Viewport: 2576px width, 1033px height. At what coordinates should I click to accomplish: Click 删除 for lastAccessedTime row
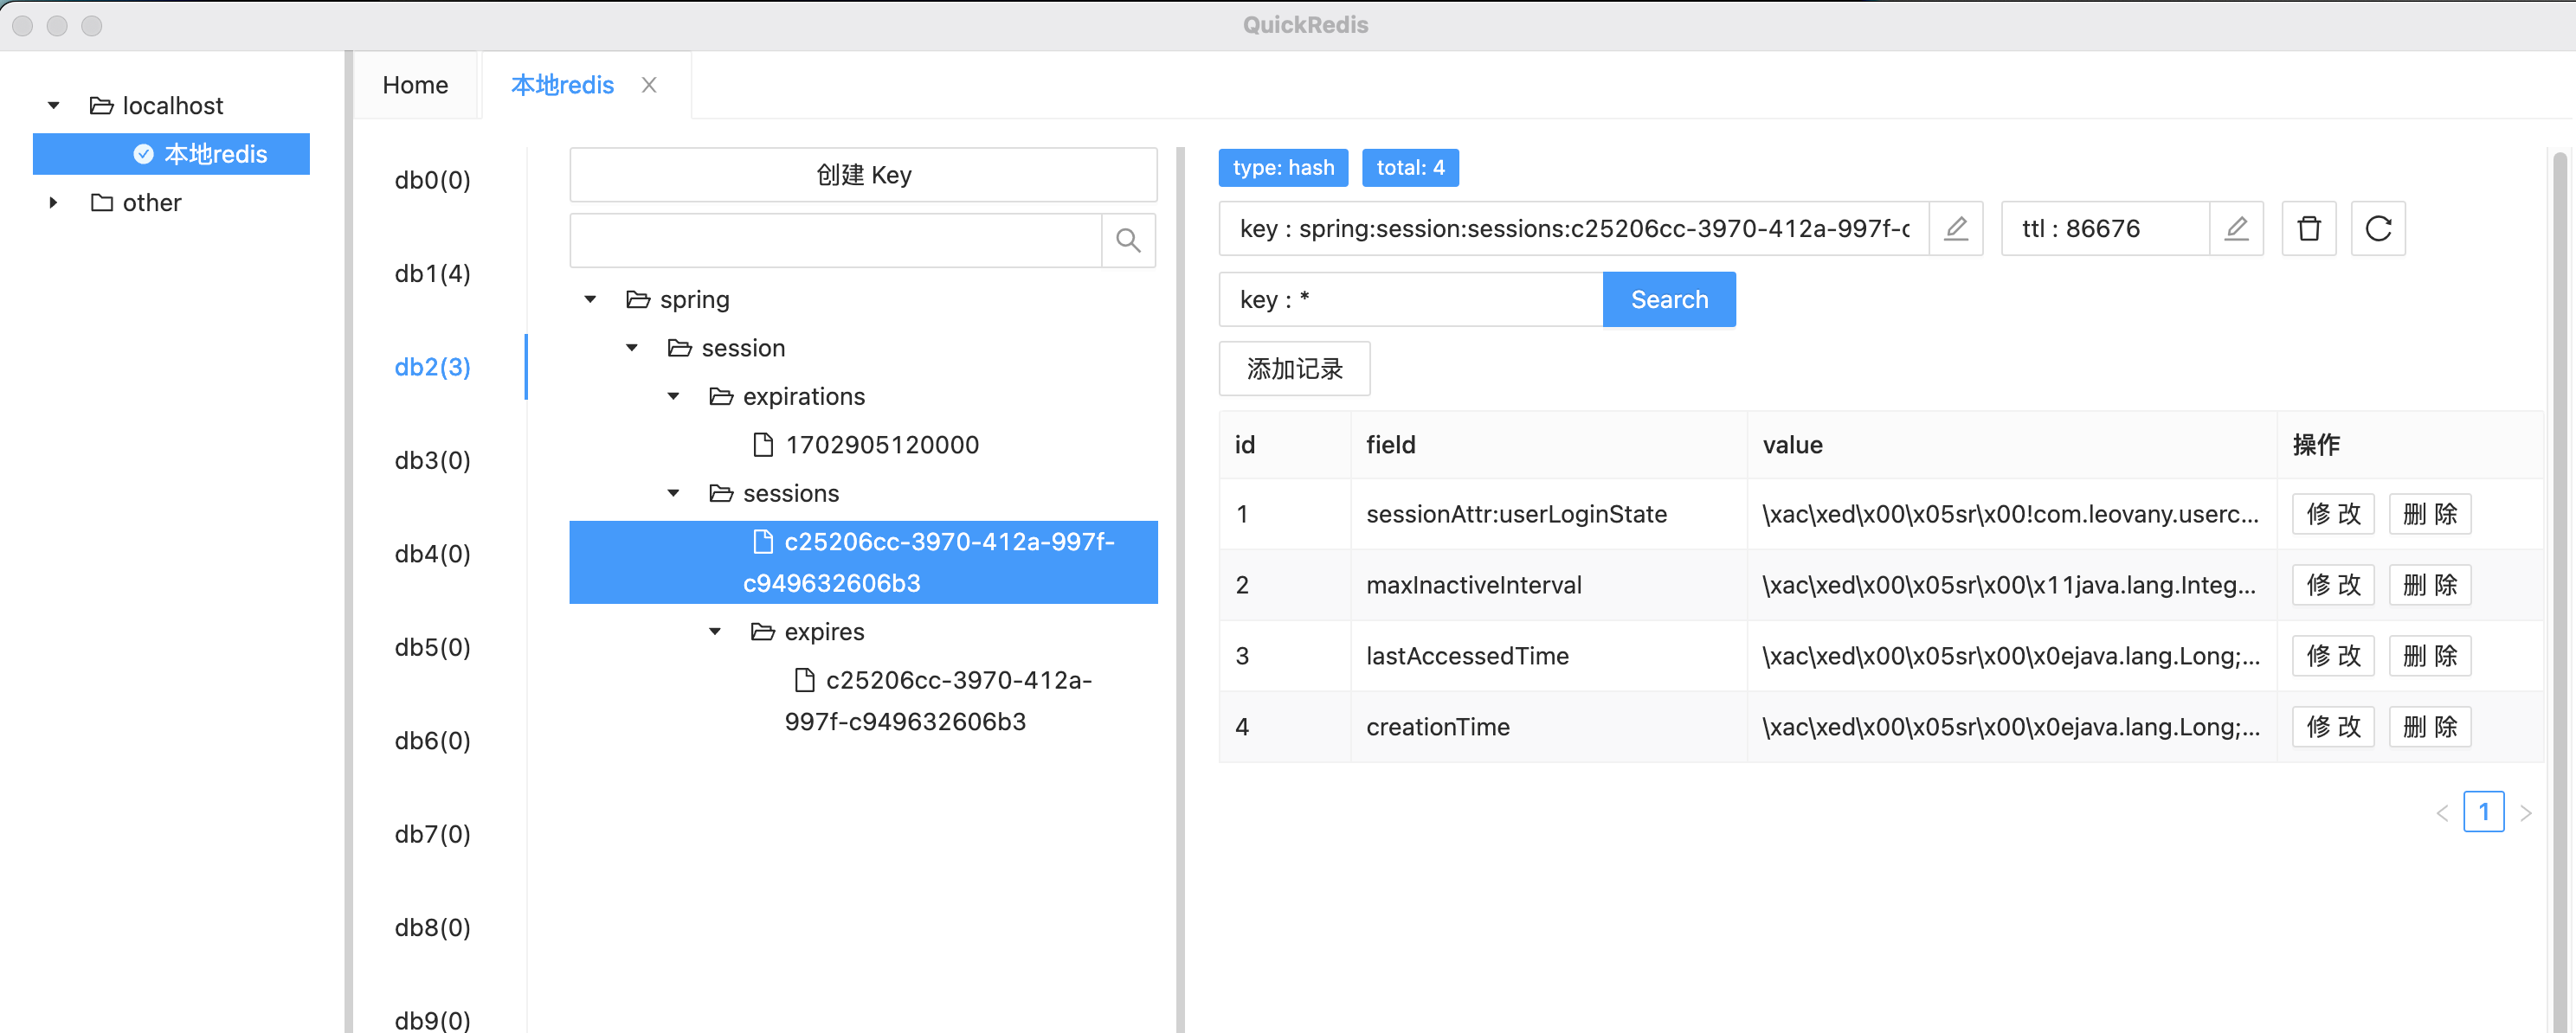(x=2430, y=657)
